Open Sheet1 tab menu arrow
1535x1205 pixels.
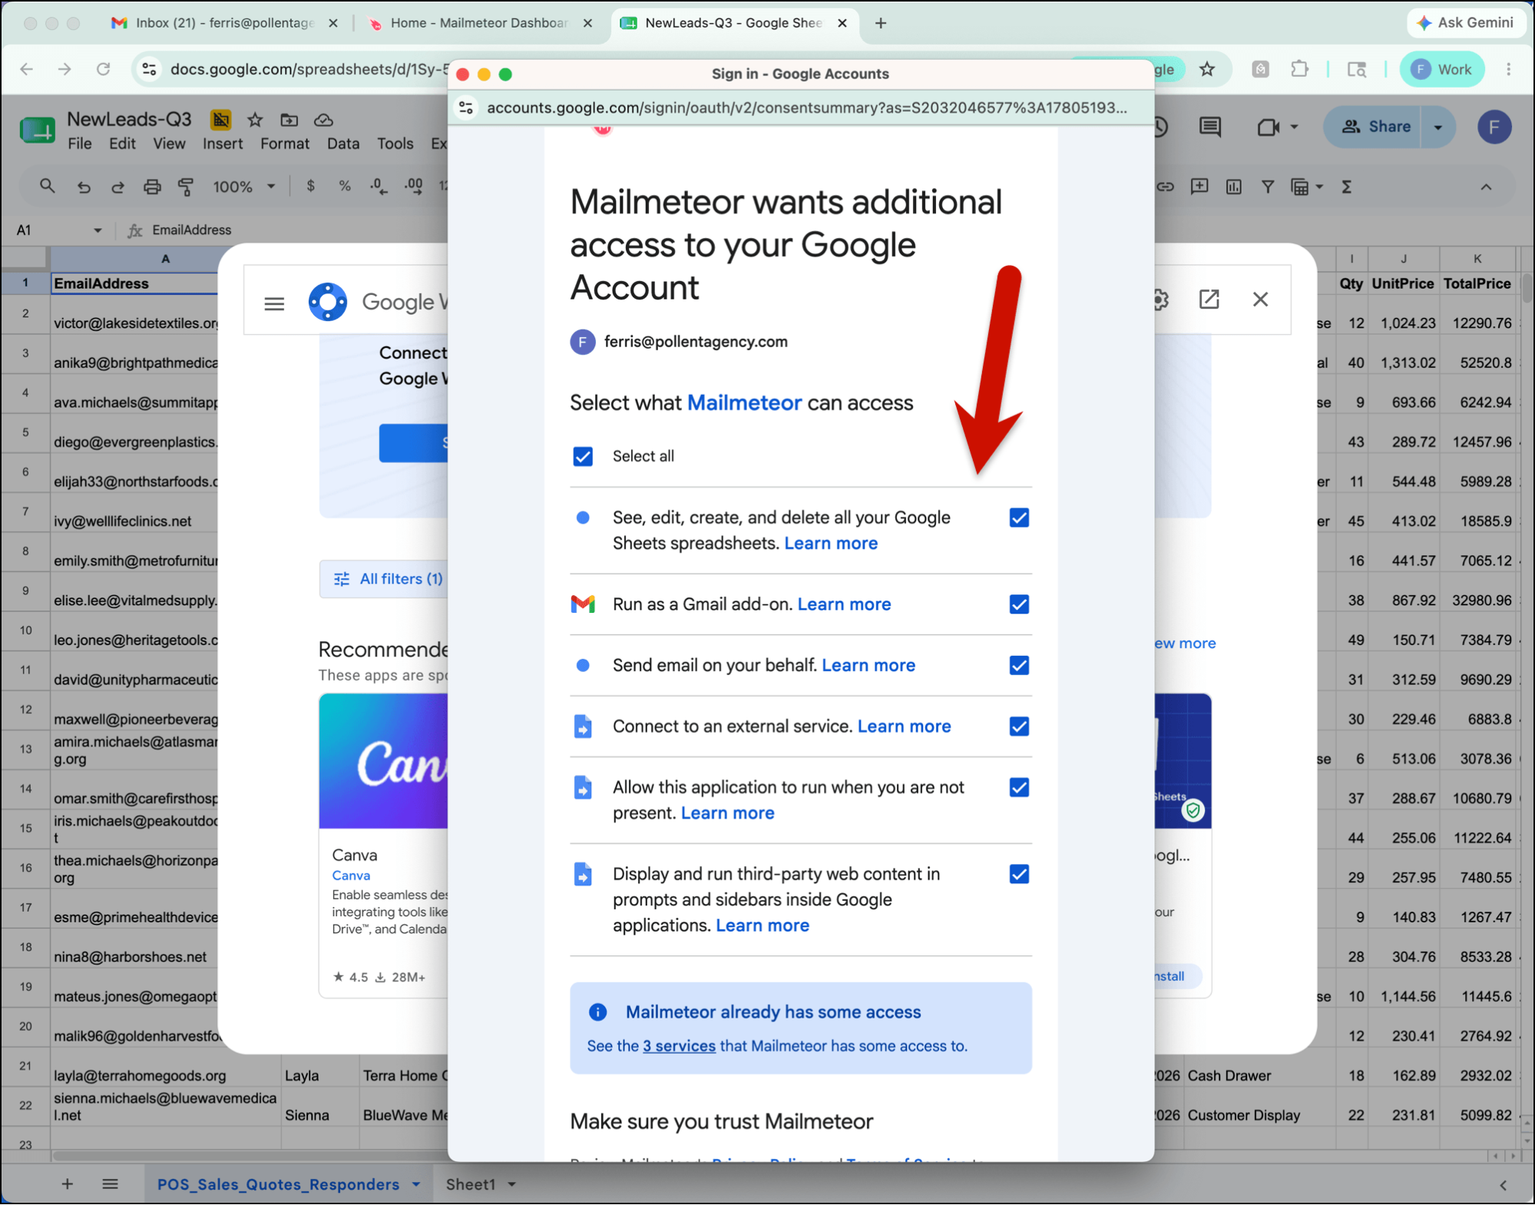coord(511,1184)
